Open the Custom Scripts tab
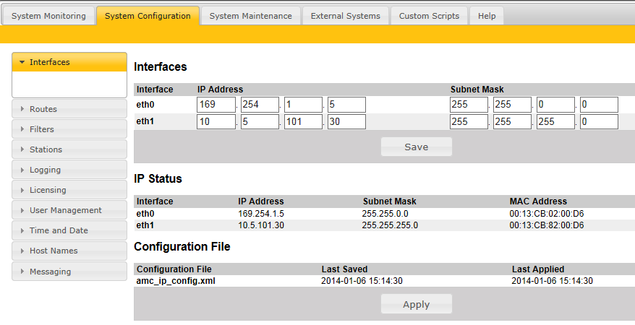Viewport: 635px width, 325px height. [429, 16]
